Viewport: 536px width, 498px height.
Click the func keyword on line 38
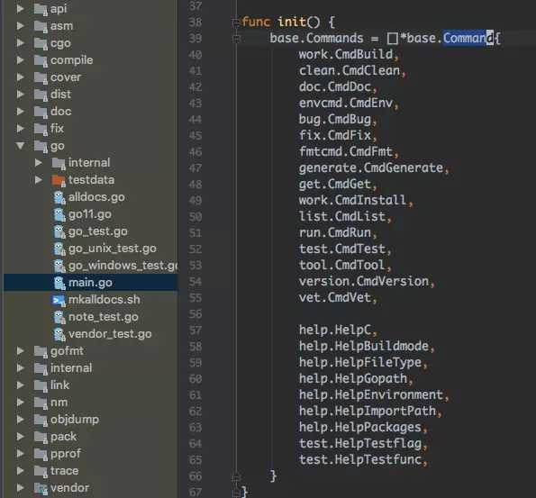[256, 23]
